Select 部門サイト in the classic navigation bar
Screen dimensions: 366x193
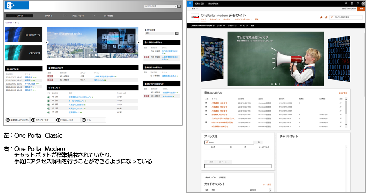[49, 16]
